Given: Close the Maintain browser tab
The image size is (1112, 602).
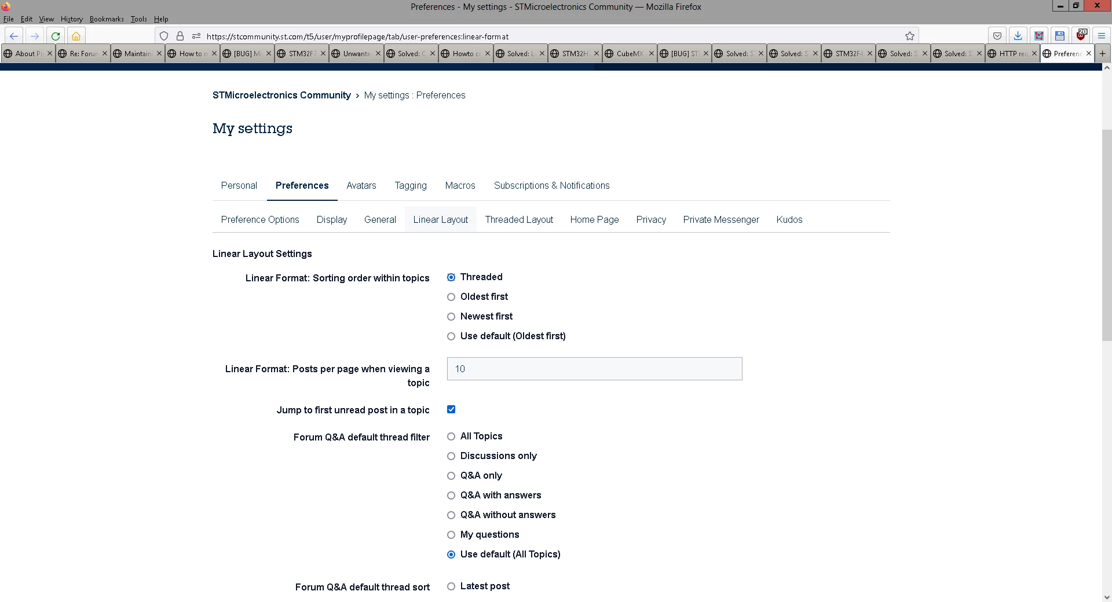Looking at the screenshot, I should point(159,53).
